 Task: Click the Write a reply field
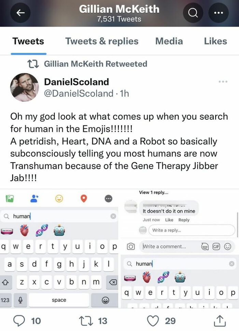point(192,230)
